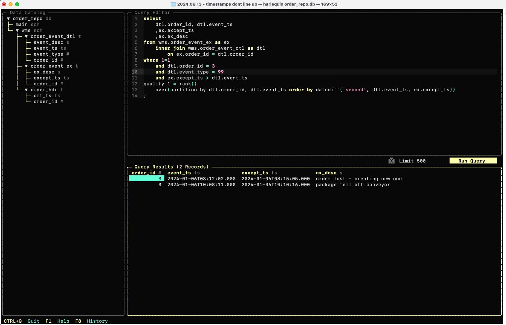Click the CTRL+Q key hint
Viewport: 506px width, 325px height.
click(13, 321)
